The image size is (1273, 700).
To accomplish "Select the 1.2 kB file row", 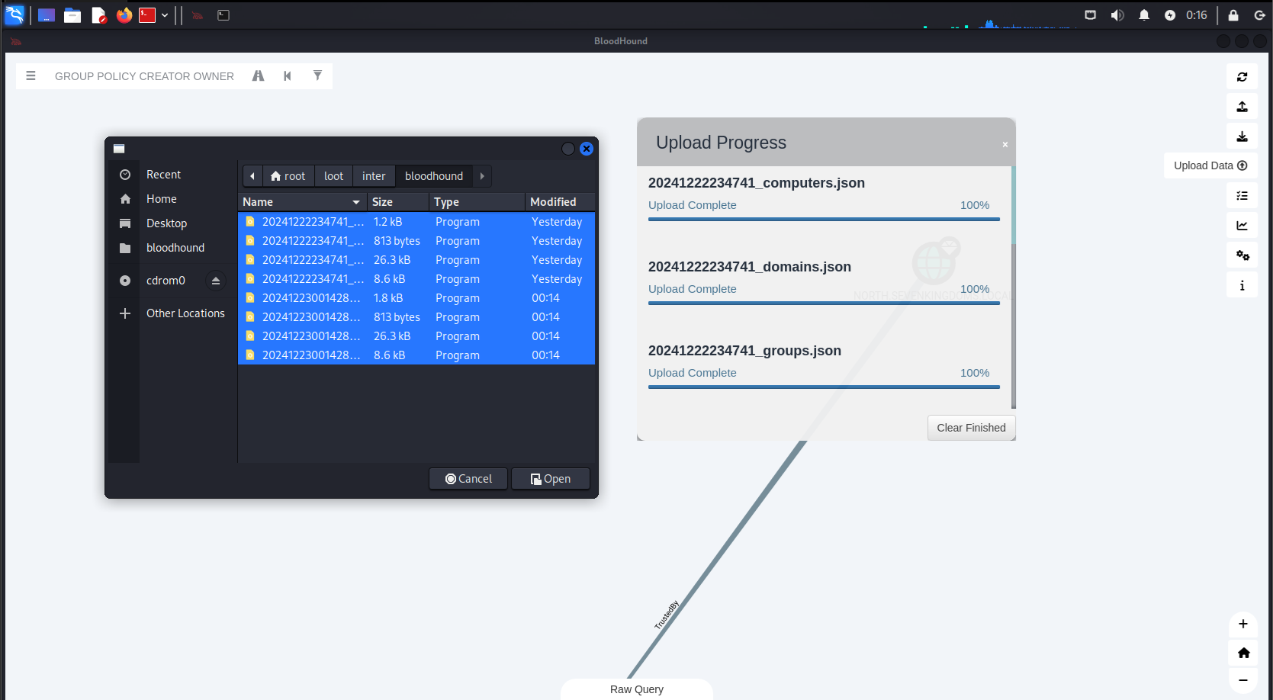I will [416, 222].
